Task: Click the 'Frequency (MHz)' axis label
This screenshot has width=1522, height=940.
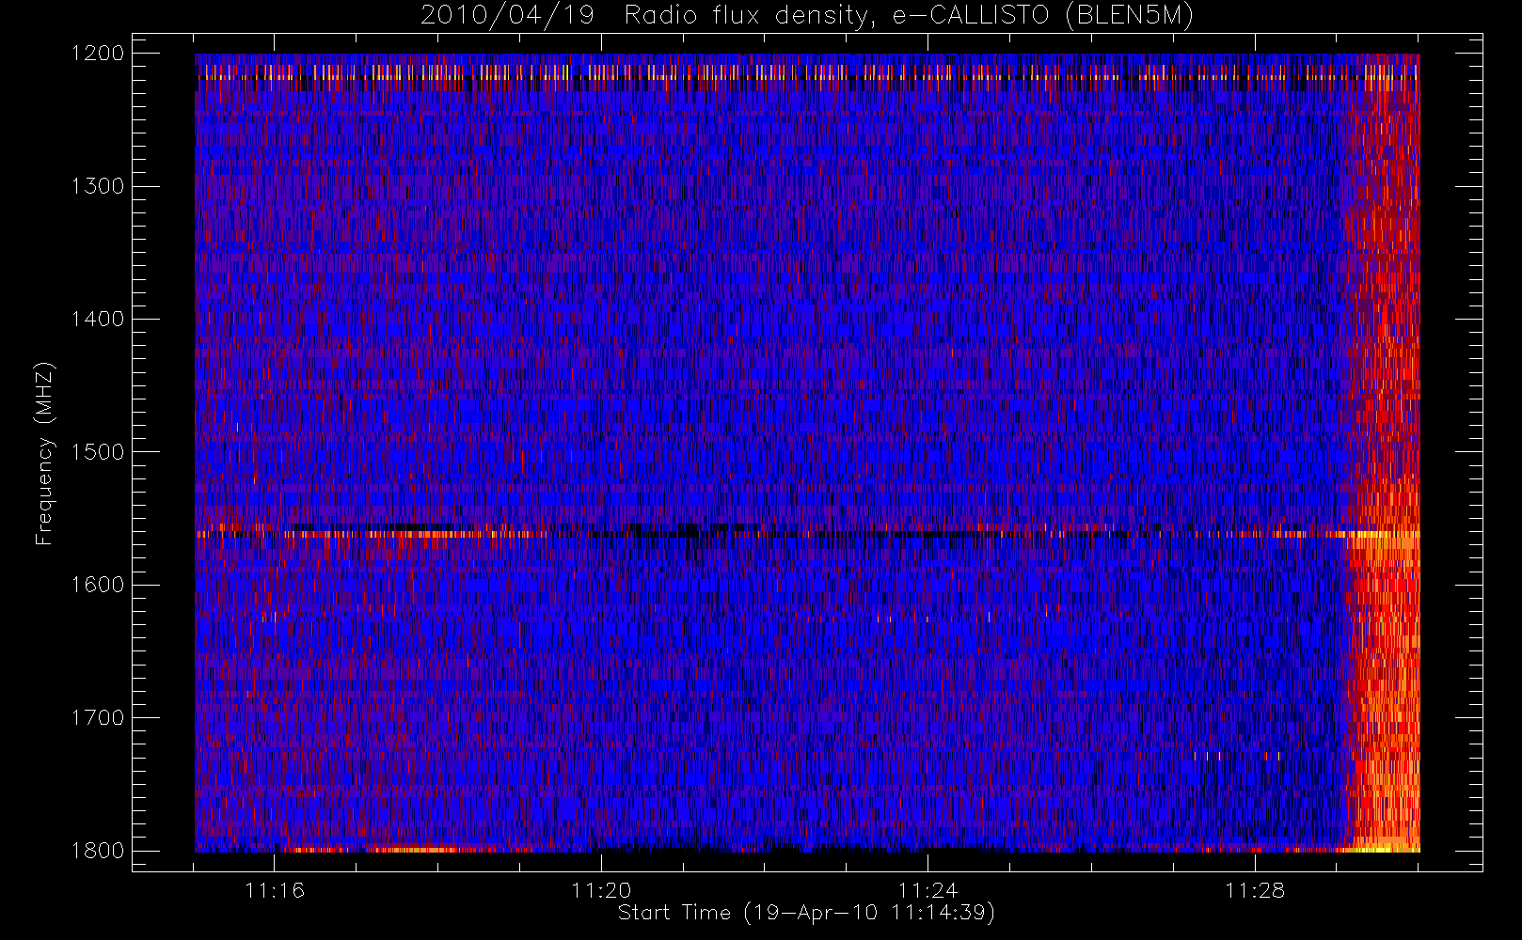Action: click(44, 453)
